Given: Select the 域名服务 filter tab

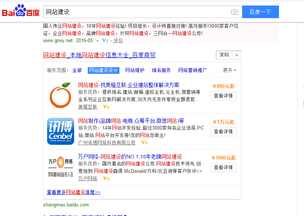Looking at the screenshot, I should pyautogui.click(x=161, y=70).
